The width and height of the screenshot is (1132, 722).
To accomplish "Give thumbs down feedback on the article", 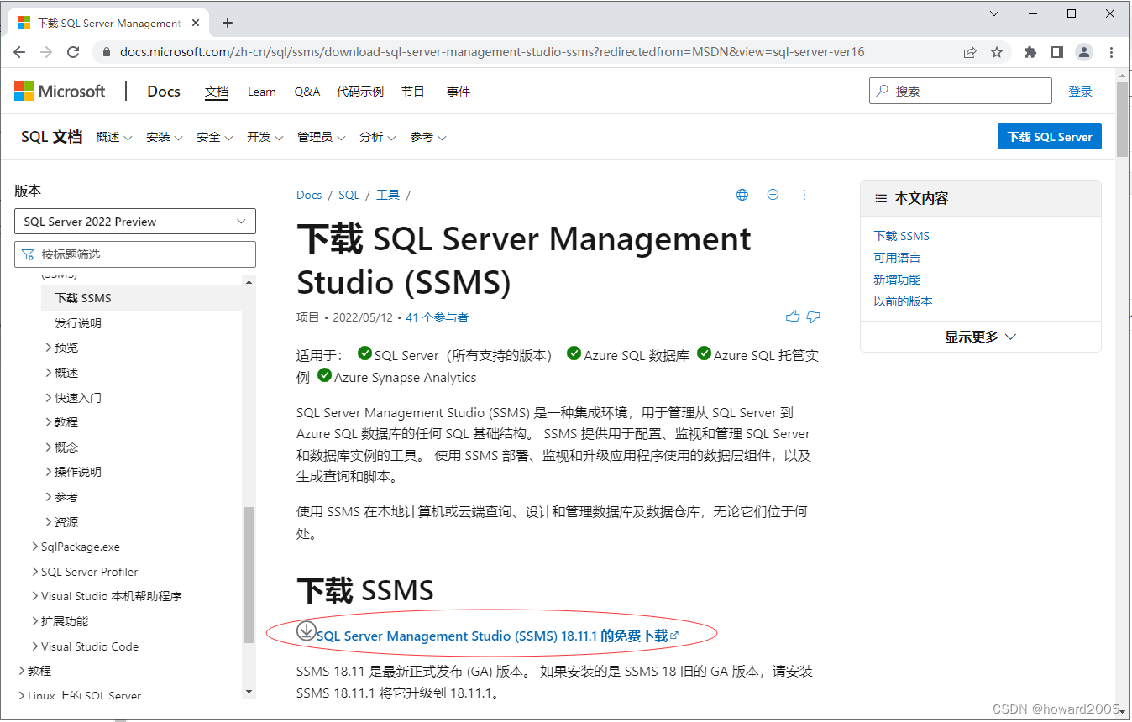I will pos(813,317).
